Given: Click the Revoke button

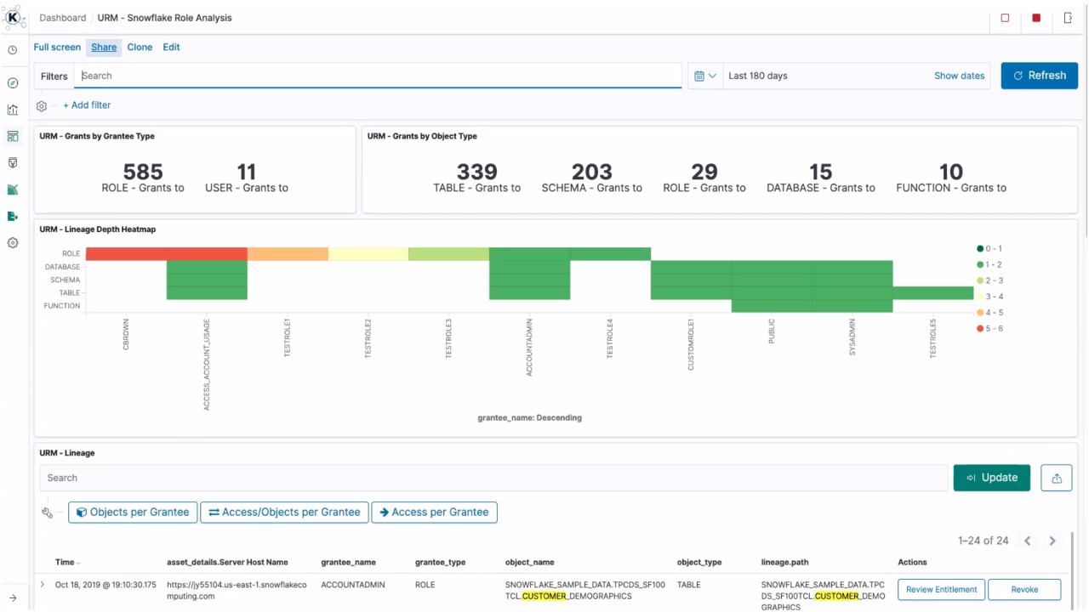Looking at the screenshot, I should (1024, 590).
